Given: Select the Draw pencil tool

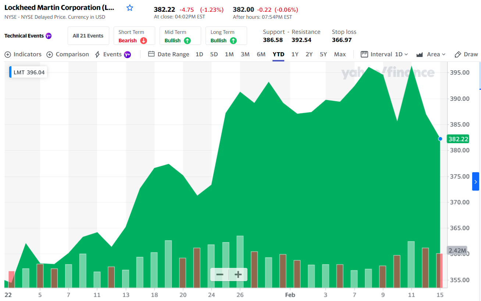Looking at the screenshot, I should point(466,54).
